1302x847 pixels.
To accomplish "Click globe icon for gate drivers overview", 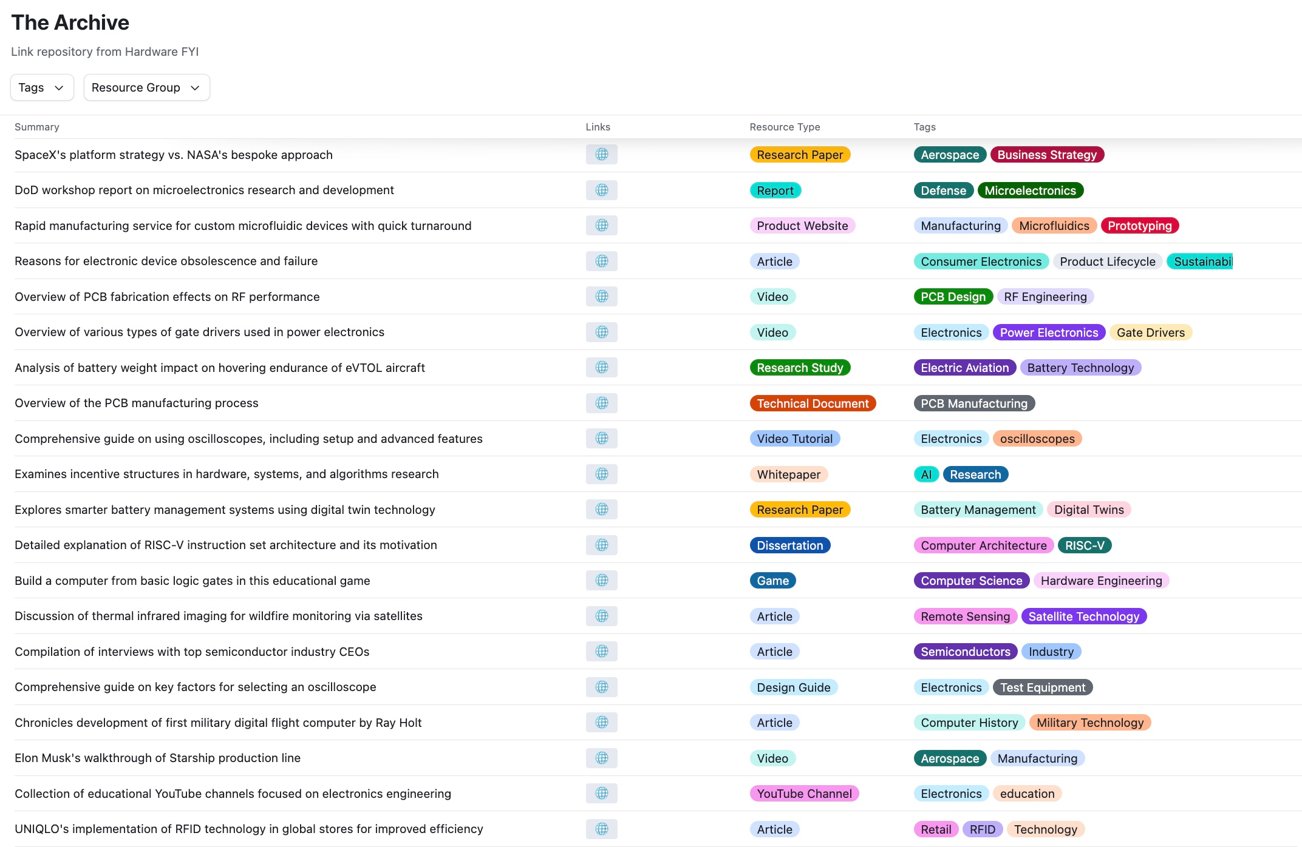I will pos(601,332).
